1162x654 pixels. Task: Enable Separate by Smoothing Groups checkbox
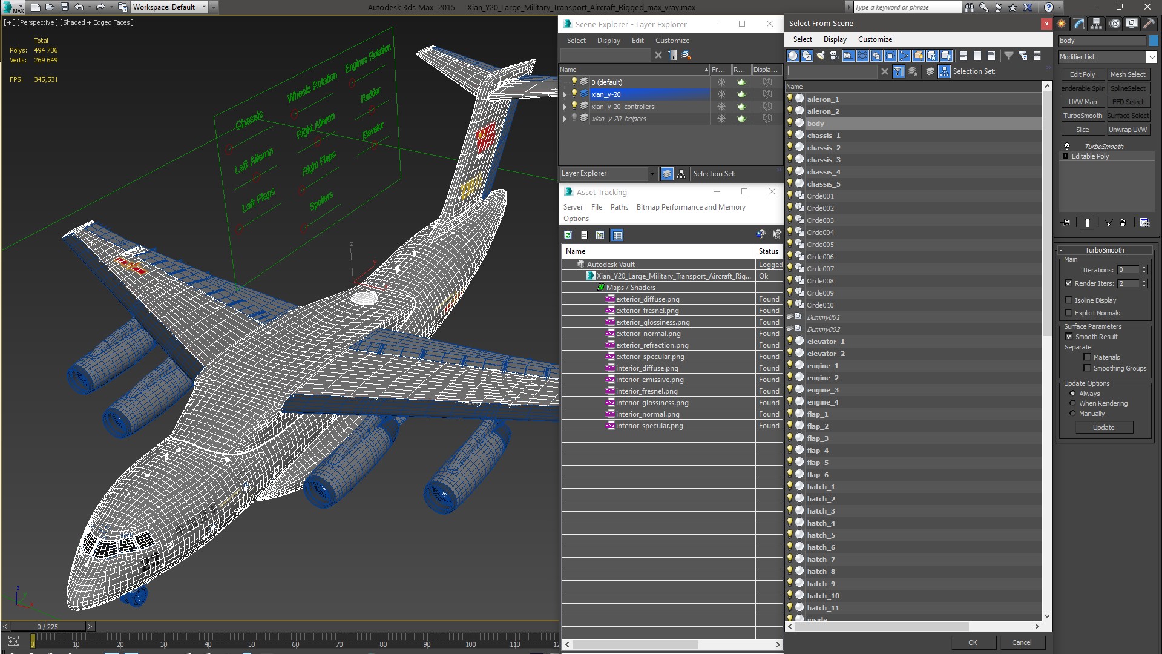(x=1087, y=368)
